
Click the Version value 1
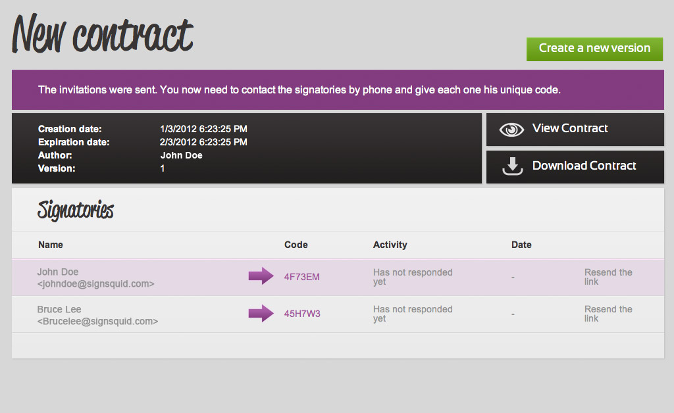163,168
